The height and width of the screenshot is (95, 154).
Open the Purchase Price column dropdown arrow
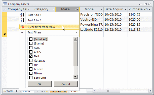[x=149, y=9]
